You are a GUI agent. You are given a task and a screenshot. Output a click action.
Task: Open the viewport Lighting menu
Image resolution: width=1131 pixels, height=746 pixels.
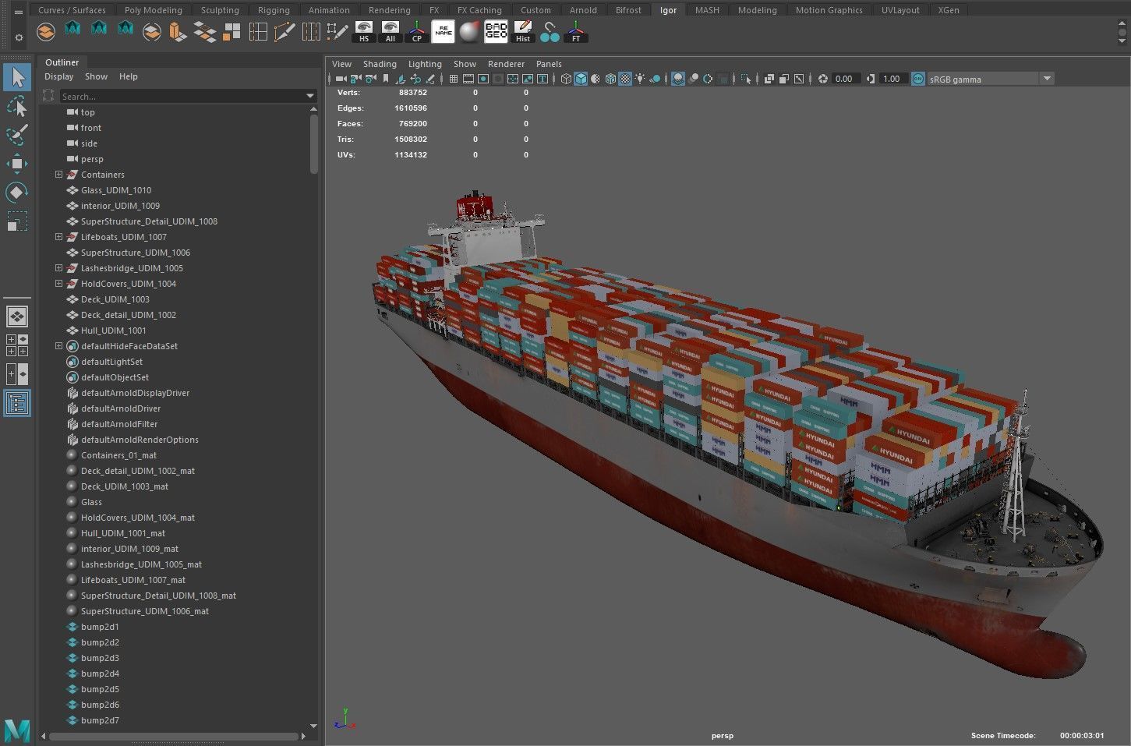click(x=425, y=64)
